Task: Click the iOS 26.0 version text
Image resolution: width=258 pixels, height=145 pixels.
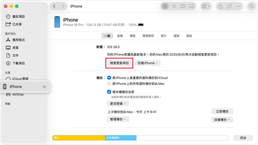Action: [x=114, y=47]
